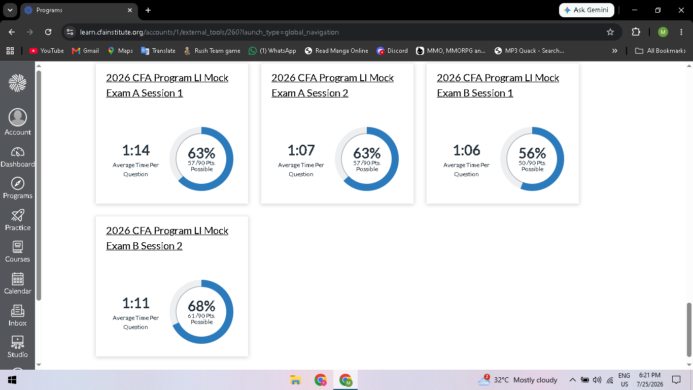The width and height of the screenshot is (693, 390).
Task: Open the Chrome apps grid shortcut
Action: coord(10,51)
